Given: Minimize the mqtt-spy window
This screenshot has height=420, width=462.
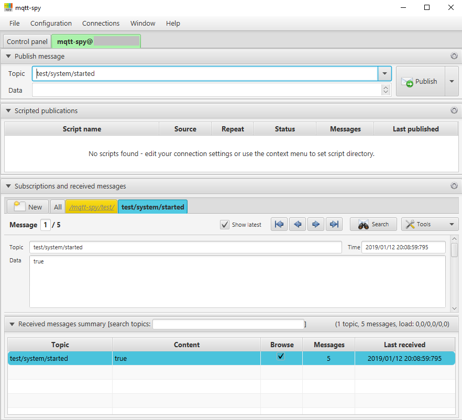Looking at the screenshot, I should (x=403, y=8).
